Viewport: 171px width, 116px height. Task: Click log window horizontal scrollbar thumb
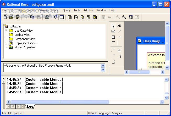[60, 102]
